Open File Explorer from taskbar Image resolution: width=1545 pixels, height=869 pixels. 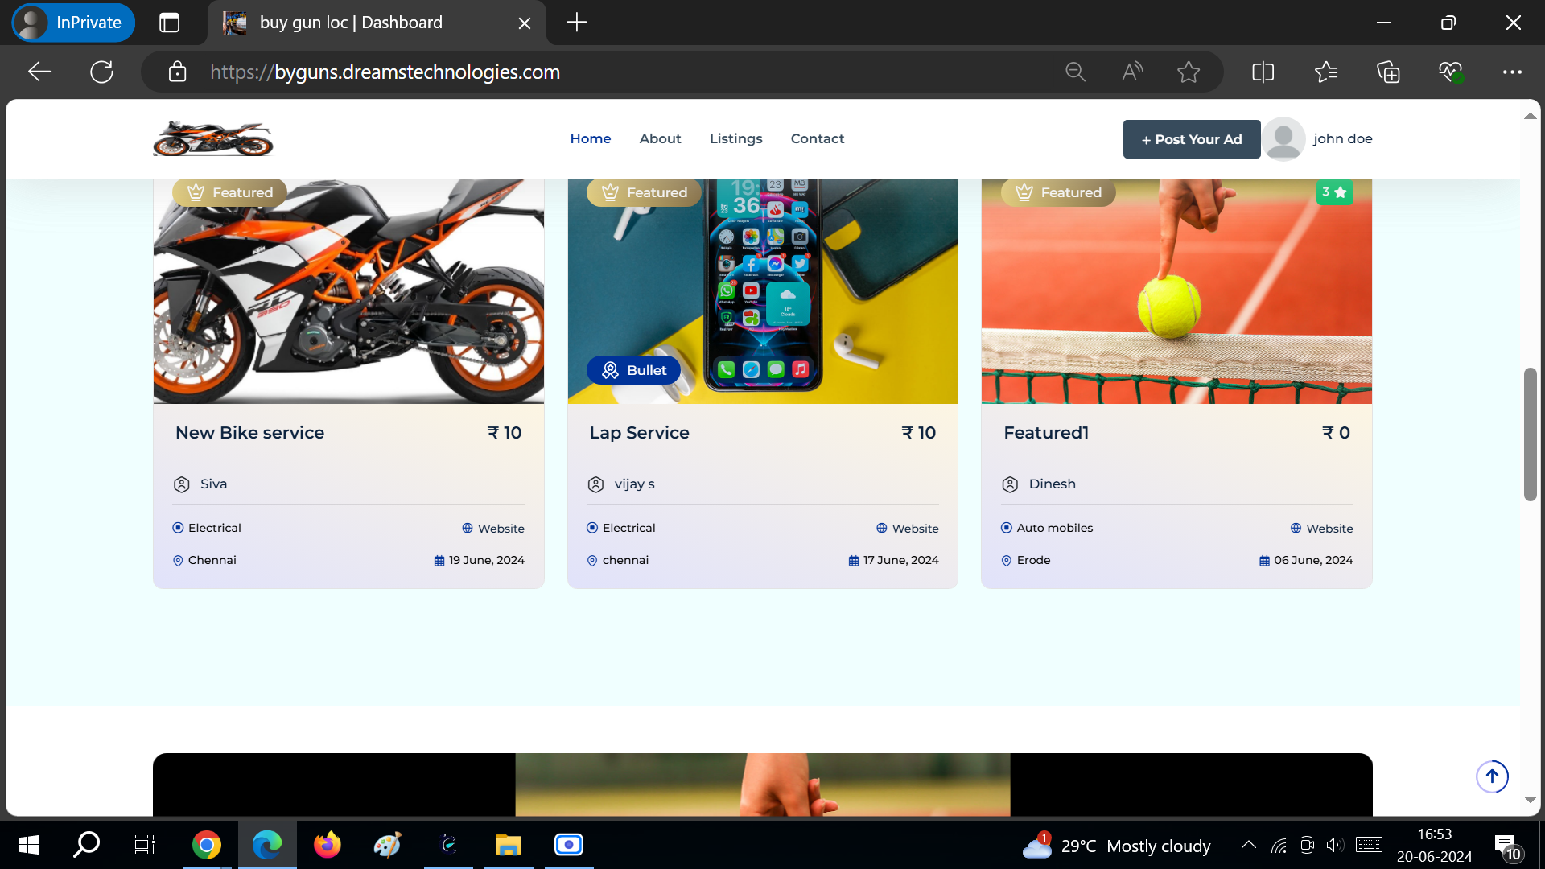point(509,845)
